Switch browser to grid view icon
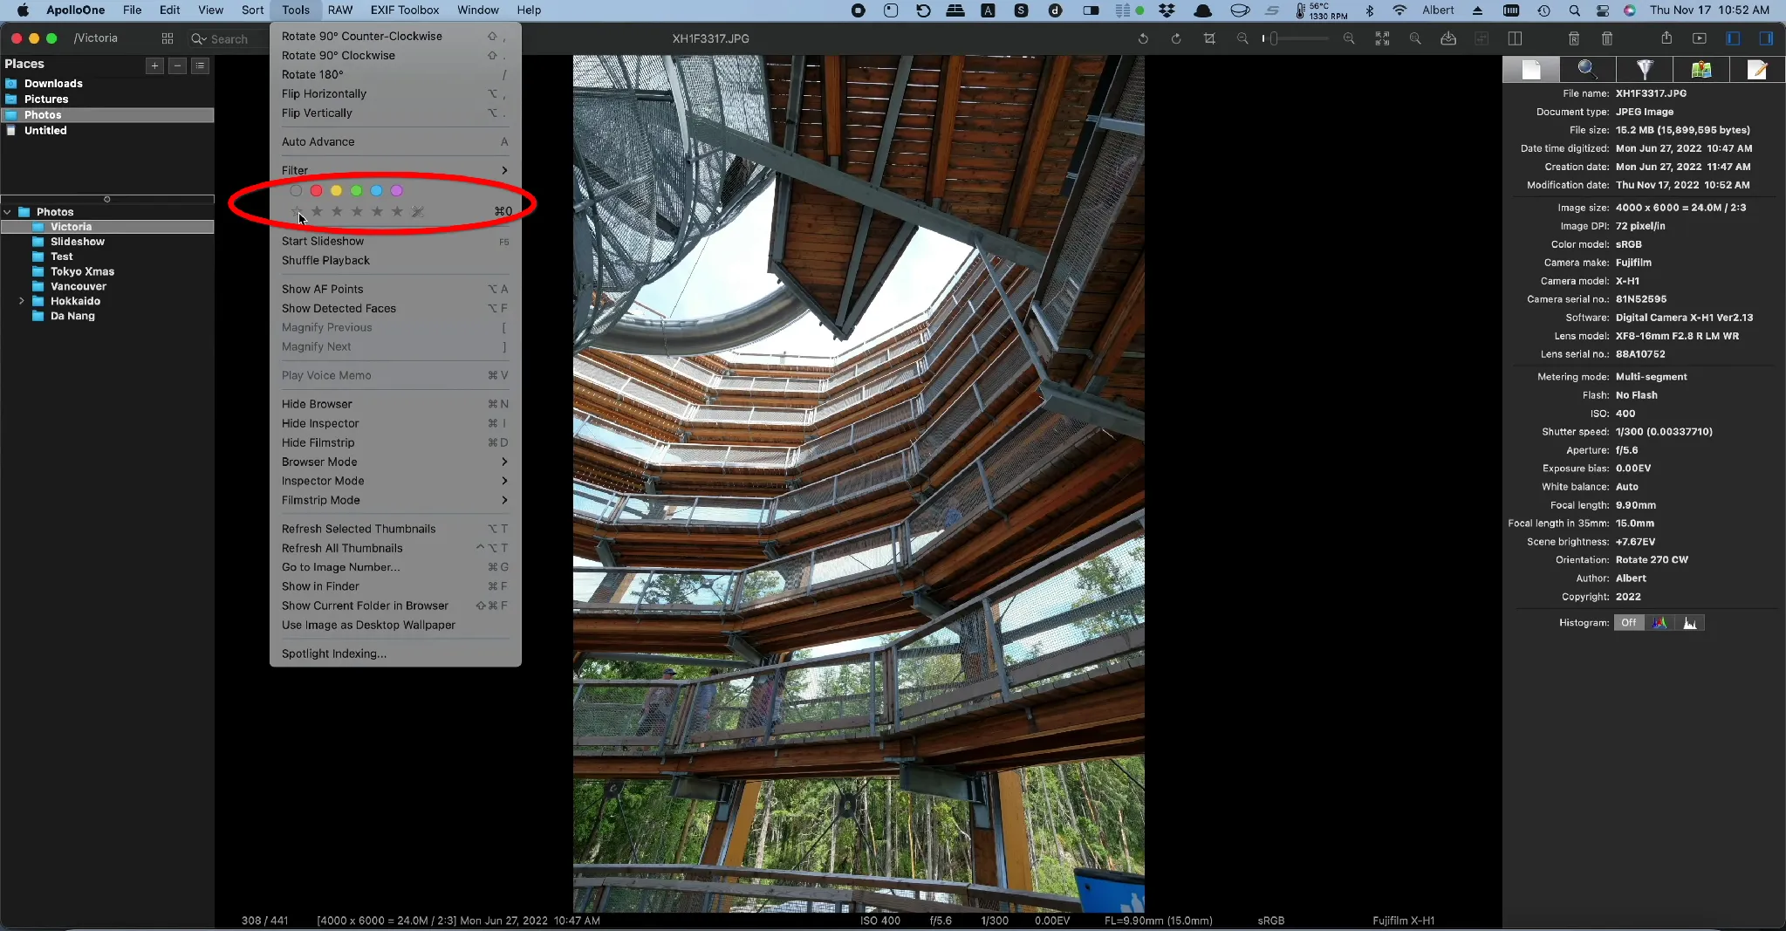Viewport: 1786px width, 931px height. [168, 38]
